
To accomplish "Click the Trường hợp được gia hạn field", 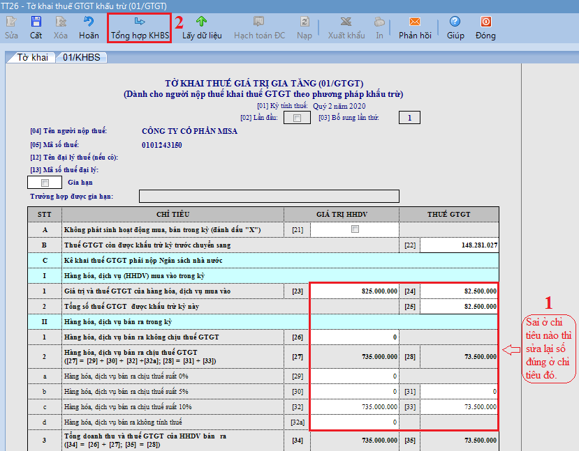I will pos(269,197).
